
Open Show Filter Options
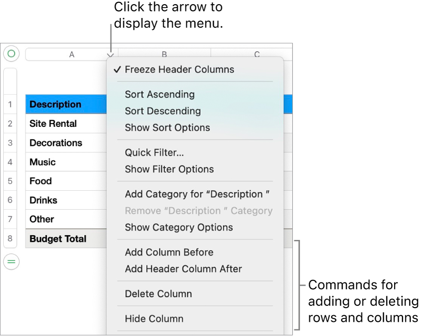[166, 168]
